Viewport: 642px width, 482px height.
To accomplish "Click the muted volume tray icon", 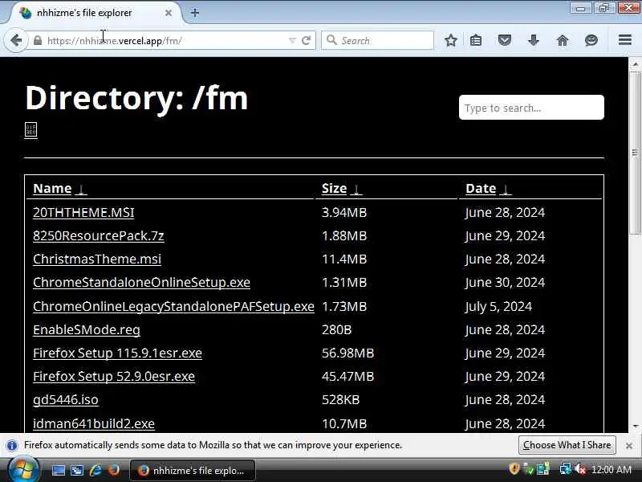I will [x=580, y=469].
